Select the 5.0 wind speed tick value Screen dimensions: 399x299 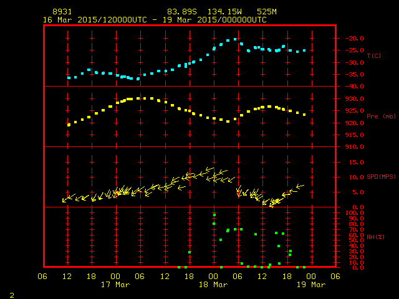[358, 192]
